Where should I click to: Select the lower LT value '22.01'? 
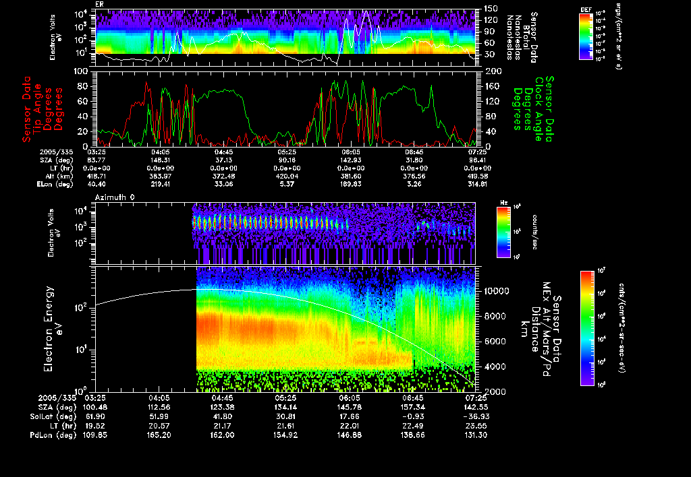coord(350,426)
